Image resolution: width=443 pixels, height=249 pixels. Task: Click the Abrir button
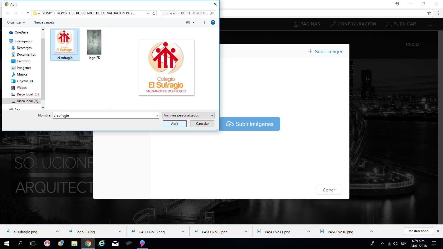pyautogui.click(x=175, y=124)
